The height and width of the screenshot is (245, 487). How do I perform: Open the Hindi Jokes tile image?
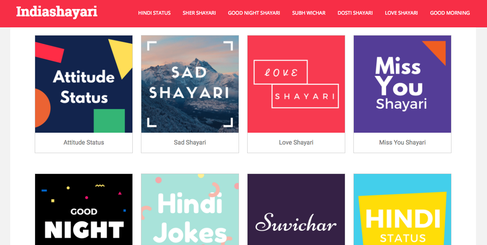coord(190,209)
